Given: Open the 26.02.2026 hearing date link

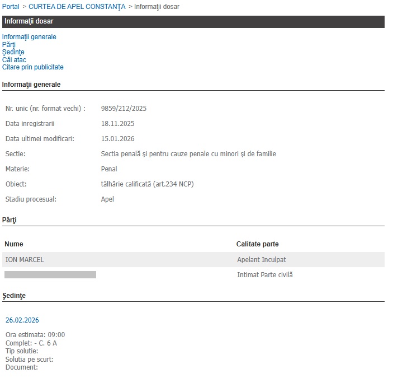Looking at the screenshot, I should (22, 320).
